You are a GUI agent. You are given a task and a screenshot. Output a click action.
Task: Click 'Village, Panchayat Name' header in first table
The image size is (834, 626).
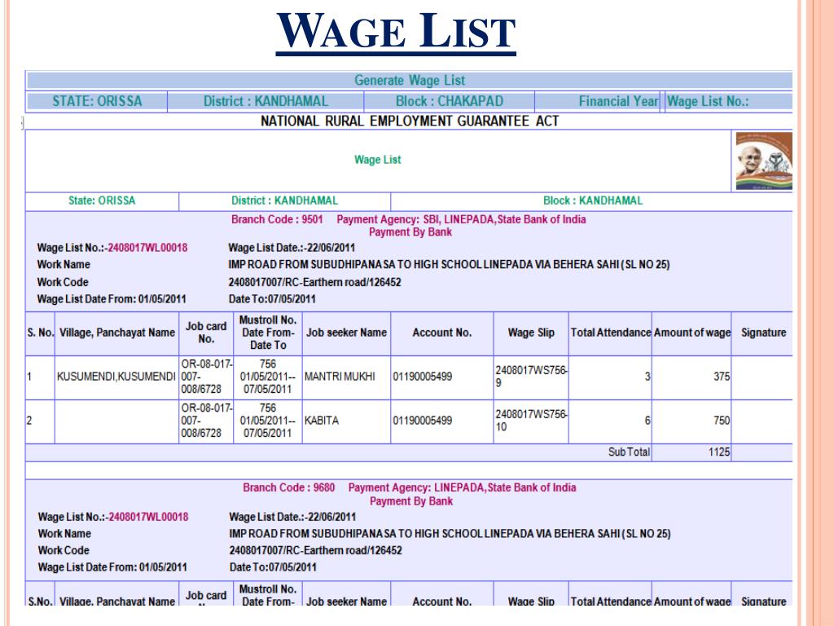(117, 333)
